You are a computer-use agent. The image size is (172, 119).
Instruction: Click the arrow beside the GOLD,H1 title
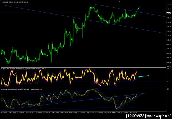click(1, 2)
